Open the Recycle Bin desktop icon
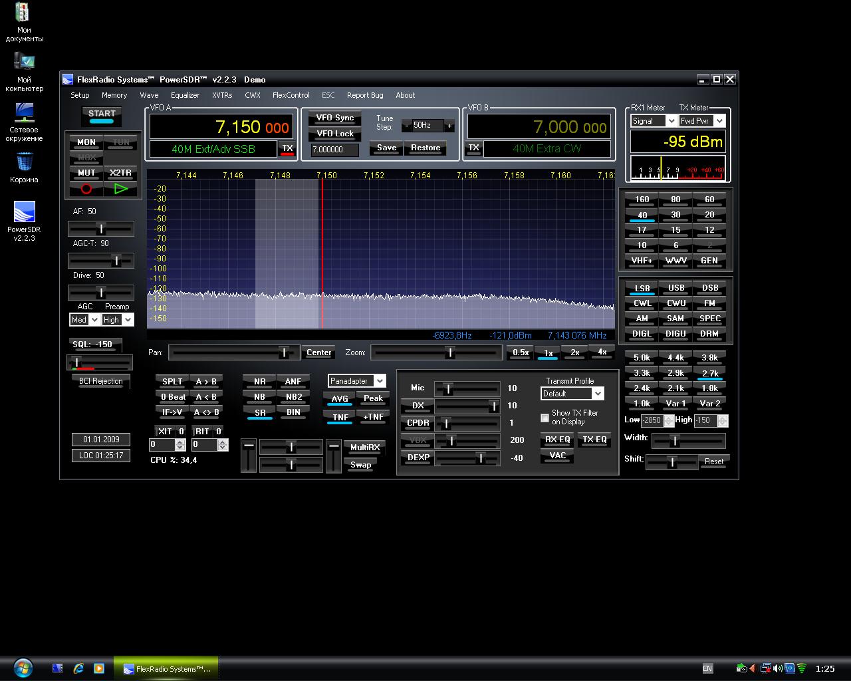 pos(25,168)
